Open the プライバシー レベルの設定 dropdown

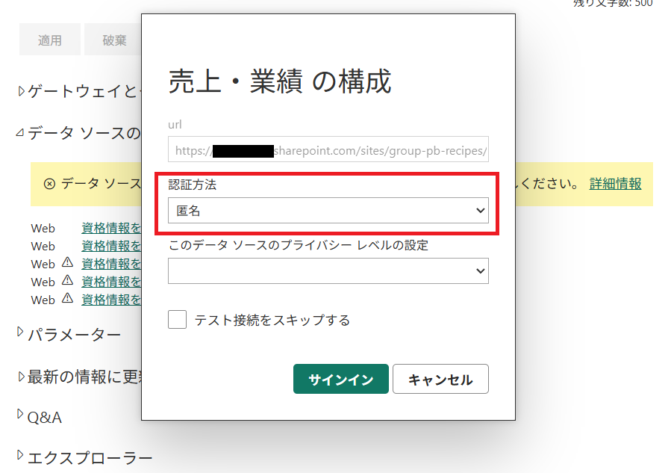(x=328, y=271)
